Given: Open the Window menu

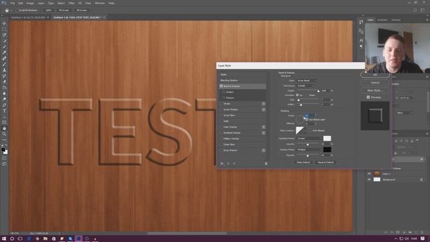Looking at the screenshot, I should [99, 3].
